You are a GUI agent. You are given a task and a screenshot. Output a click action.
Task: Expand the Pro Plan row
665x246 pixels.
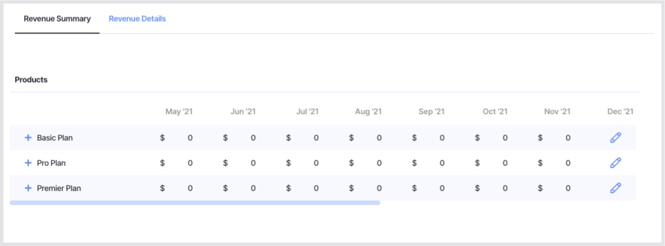click(x=28, y=163)
